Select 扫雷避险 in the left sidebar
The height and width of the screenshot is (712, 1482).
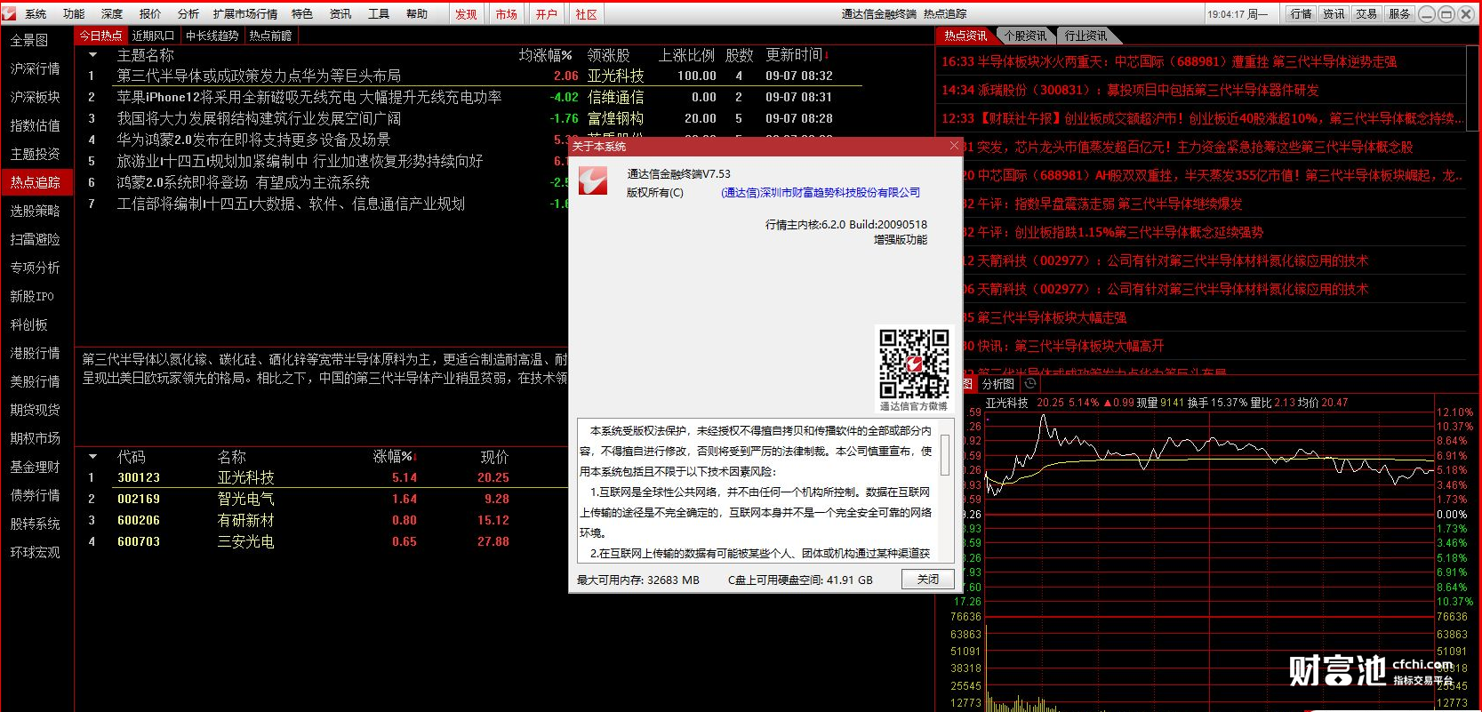tap(36, 239)
